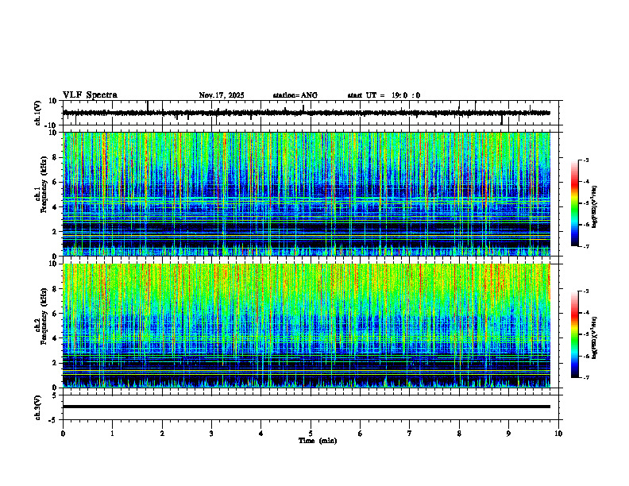Click the "station=ANG" label
This screenshot has height=486, width=629.
pyautogui.click(x=295, y=95)
